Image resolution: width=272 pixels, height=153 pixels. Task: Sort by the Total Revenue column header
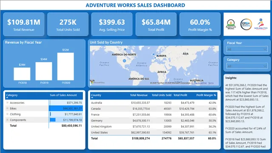pyautogui.click(x=139, y=95)
